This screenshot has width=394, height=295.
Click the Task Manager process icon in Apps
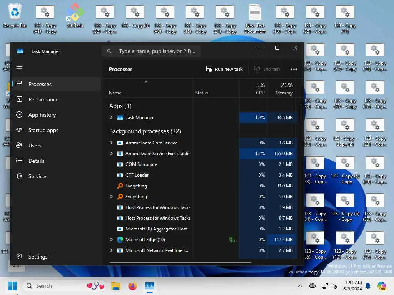coord(120,118)
